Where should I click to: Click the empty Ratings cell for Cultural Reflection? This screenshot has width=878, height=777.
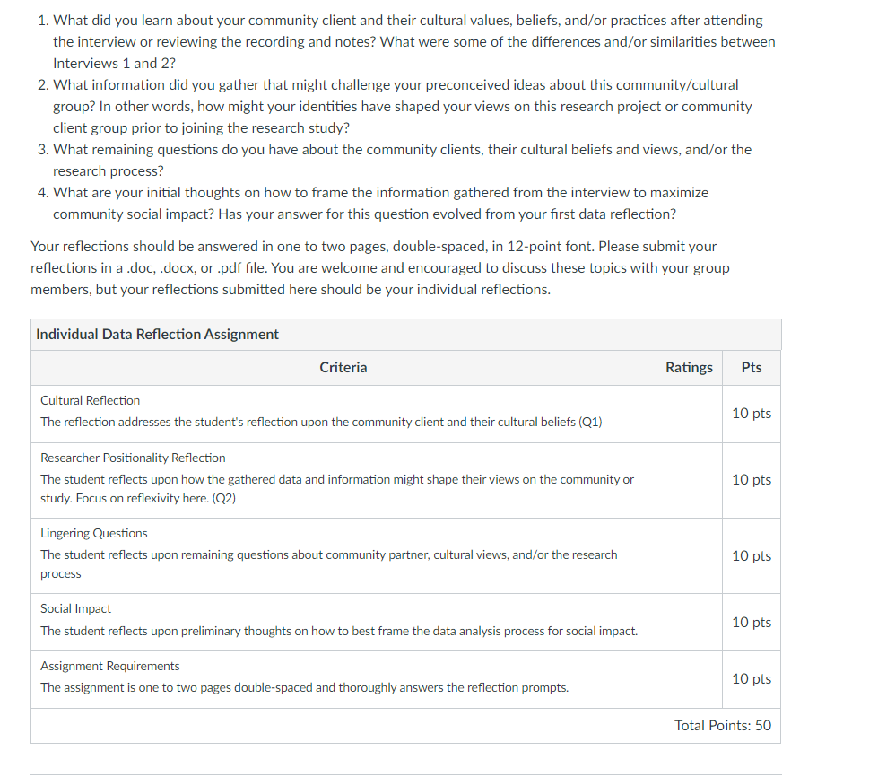point(690,414)
